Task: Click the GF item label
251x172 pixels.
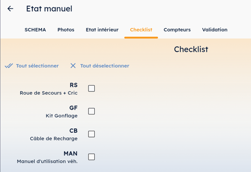Action: [73, 108]
